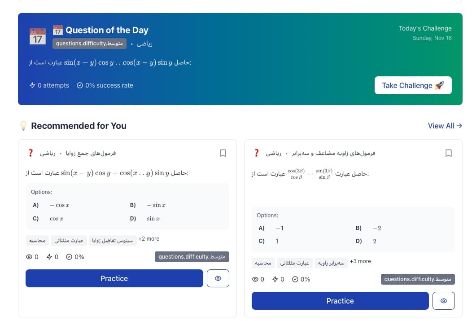Preview first question with eye button
This screenshot has height=321, width=472.
pos(218,278)
